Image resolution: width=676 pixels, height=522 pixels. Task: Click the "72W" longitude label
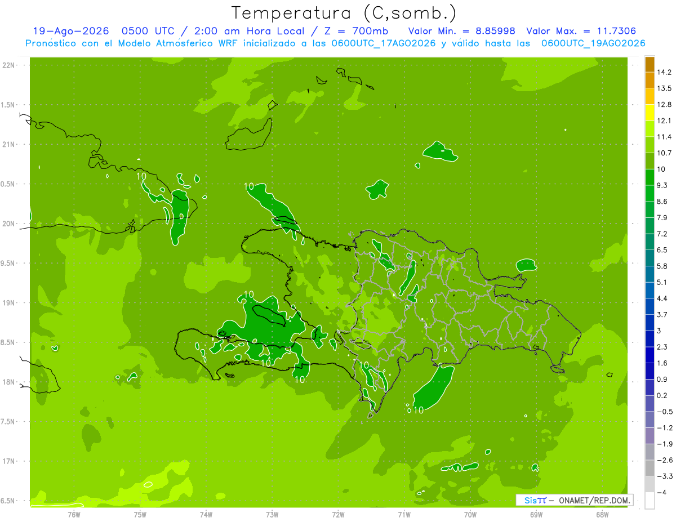pos(338,514)
